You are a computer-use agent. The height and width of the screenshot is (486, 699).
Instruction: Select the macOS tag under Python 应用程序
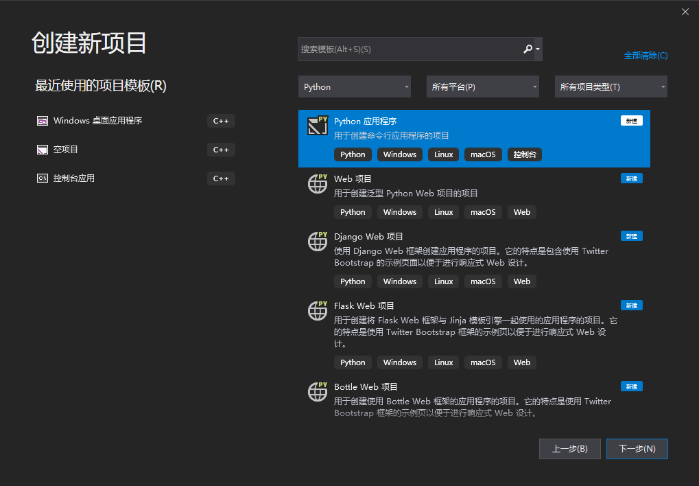(x=483, y=154)
